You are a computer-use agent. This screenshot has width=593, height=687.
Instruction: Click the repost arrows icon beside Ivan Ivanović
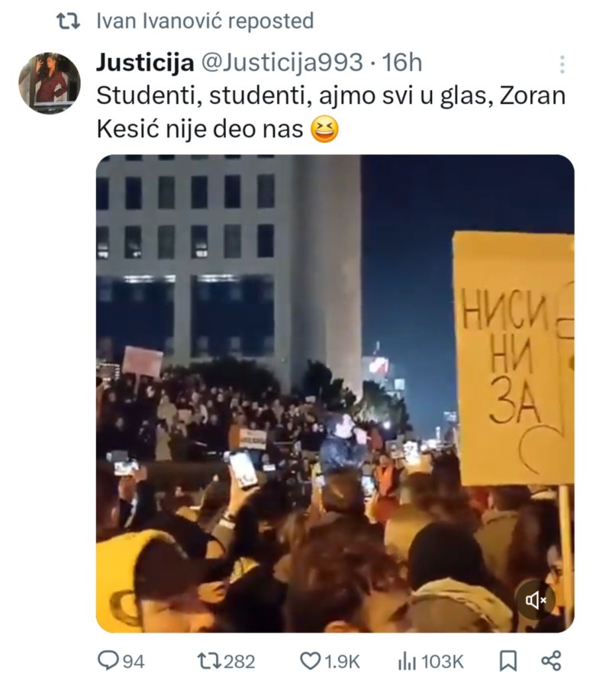tap(69, 21)
